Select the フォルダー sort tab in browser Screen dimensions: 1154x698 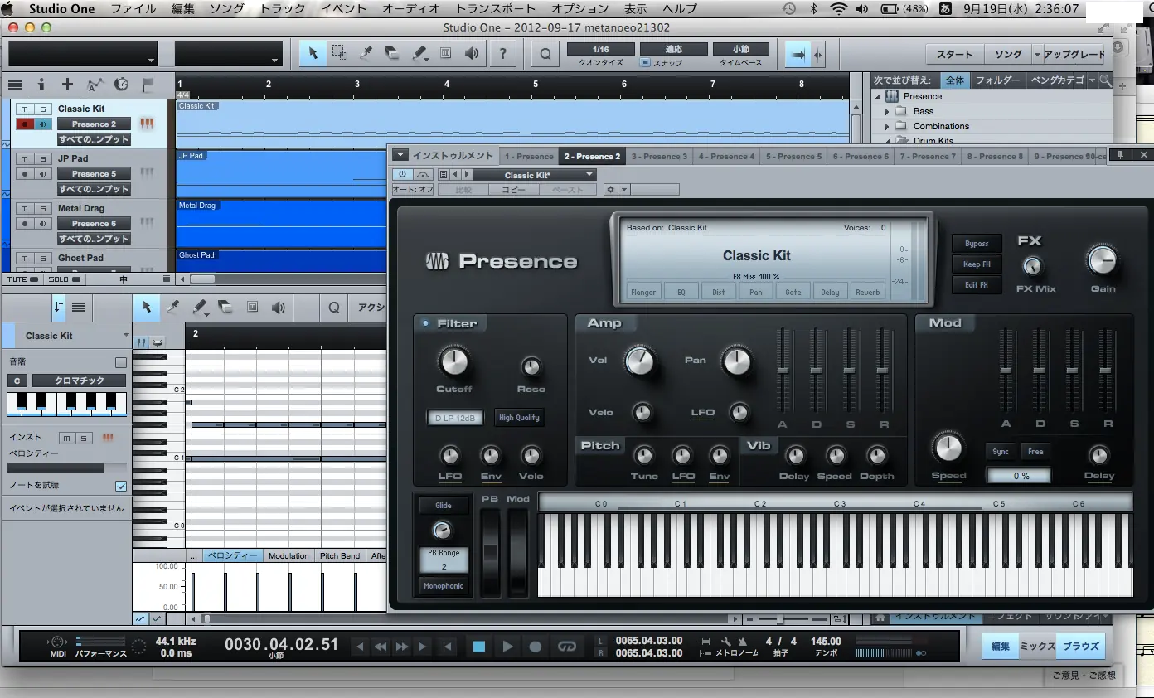tap(998, 80)
